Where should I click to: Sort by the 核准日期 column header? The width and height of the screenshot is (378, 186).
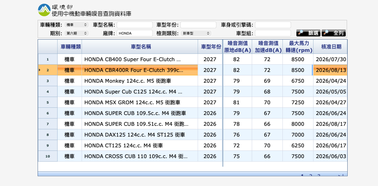click(330, 47)
